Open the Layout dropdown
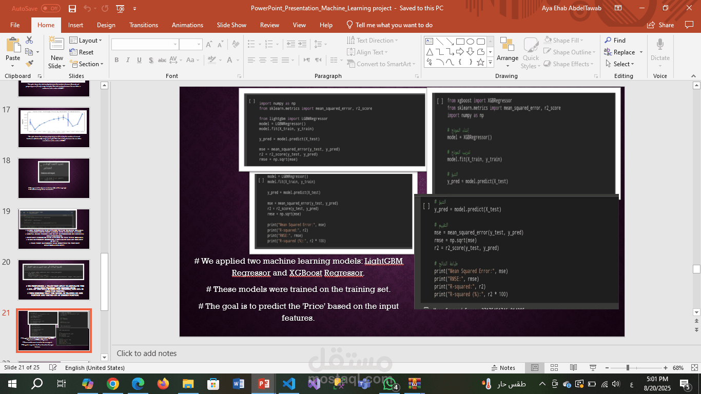 coord(86,40)
